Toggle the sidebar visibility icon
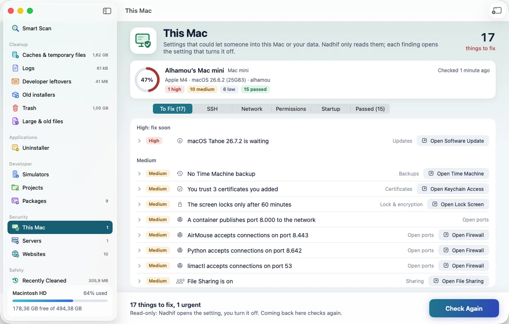The height and width of the screenshot is (324, 509). (107, 11)
